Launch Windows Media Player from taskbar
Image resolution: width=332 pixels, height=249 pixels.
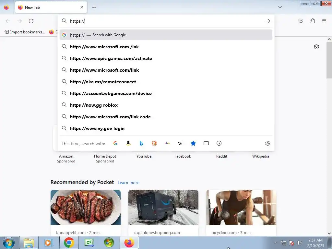pos(49,243)
